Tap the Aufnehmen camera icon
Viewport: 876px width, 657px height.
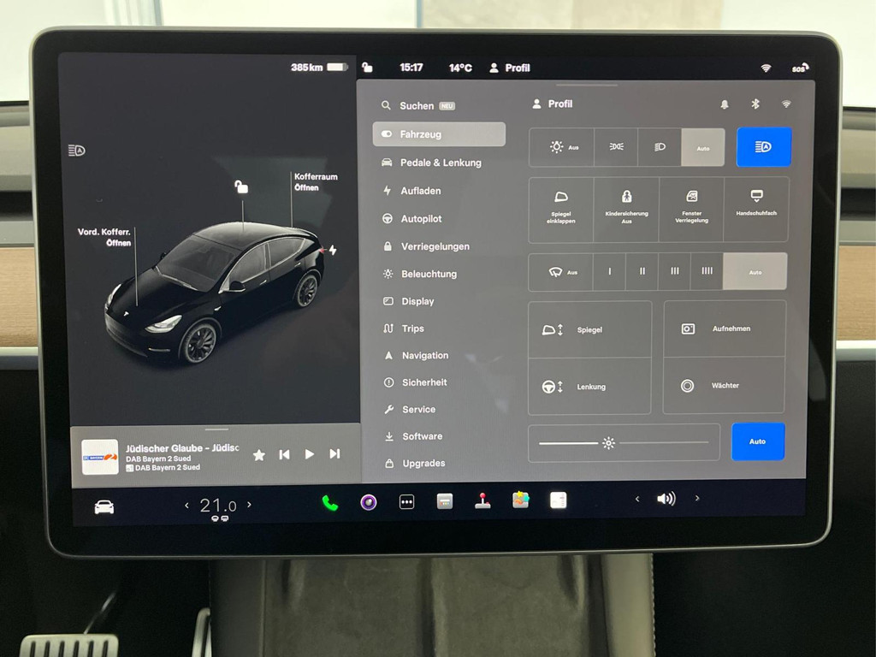click(x=724, y=328)
